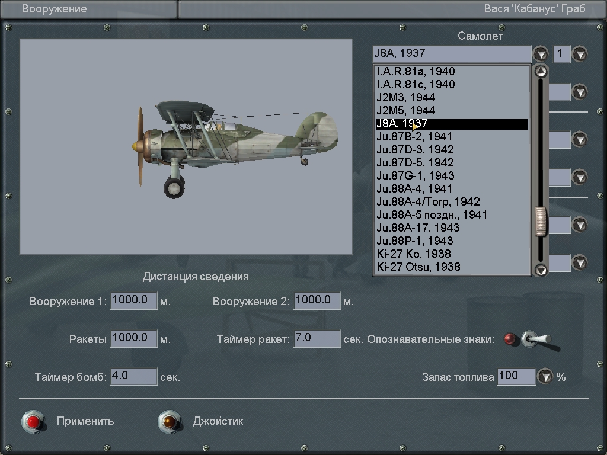607x455 pixels.
Task: Click the Вооружение 2 distance field
Action: click(x=317, y=300)
